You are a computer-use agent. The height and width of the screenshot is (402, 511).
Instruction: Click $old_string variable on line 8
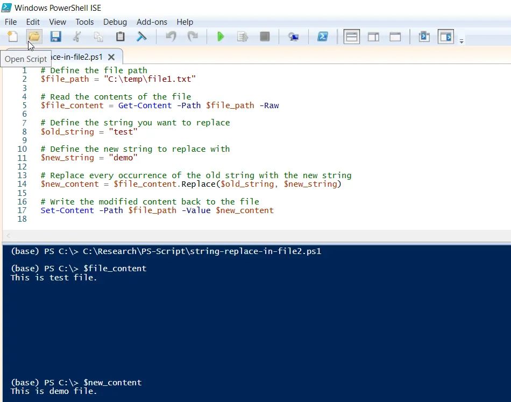(x=67, y=132)
